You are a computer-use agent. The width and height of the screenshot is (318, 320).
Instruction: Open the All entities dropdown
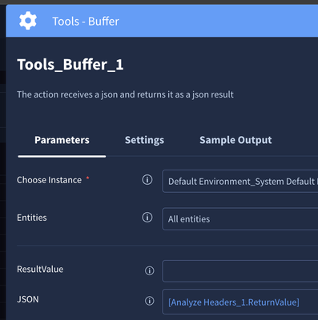coord(240,219)
